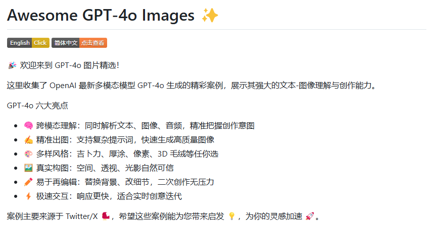Click the lightning bolt emoji beside 极速交互
Viewport: 436px width, 225px height.
[28, 196]
